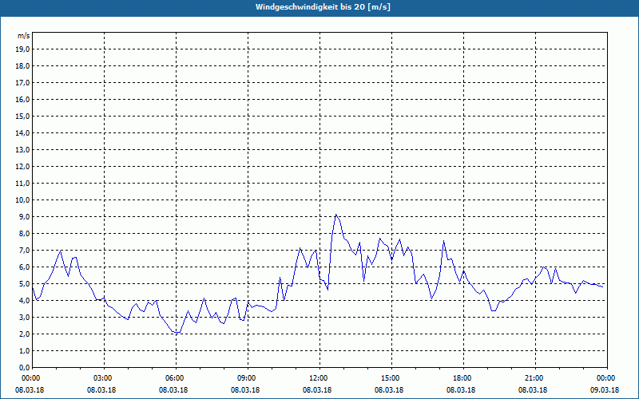
Task: Click the 09.03.18 date label
Action: click(x=605, y=390)
